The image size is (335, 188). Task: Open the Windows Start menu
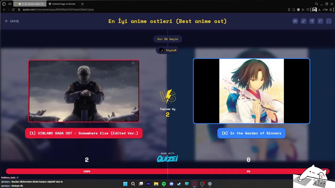[x=125, y=184]
